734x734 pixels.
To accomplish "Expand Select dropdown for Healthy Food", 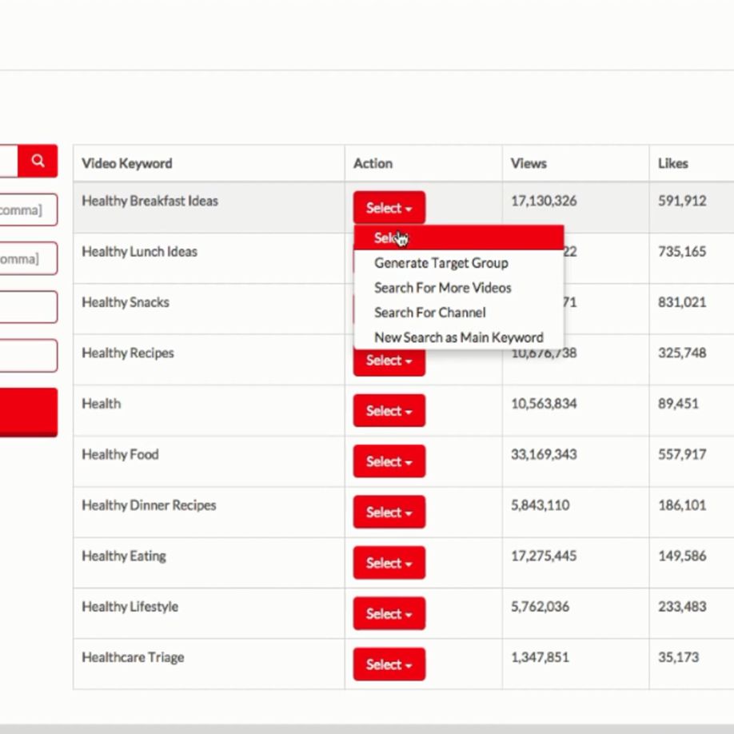I will click(389, 461).
